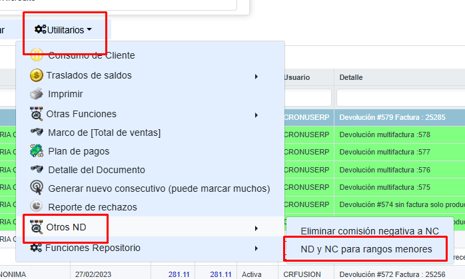Screen dimensions: 465x279
Task: Expand the Funciones Repositorio submenu
Action: 256,248
